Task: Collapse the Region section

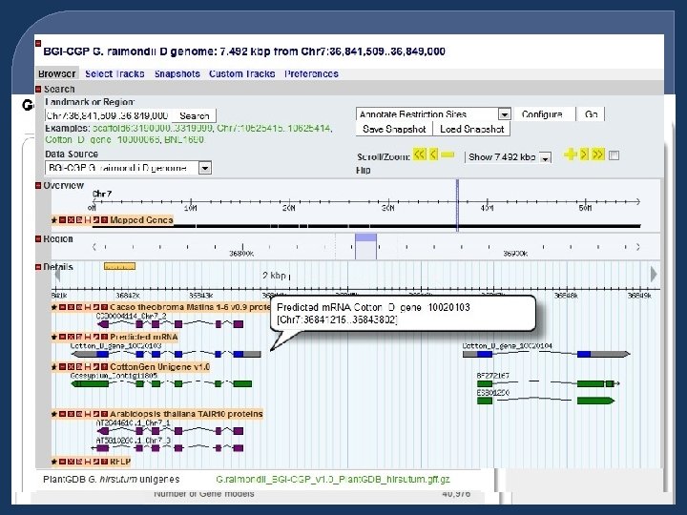Action: tap(38, 239)
